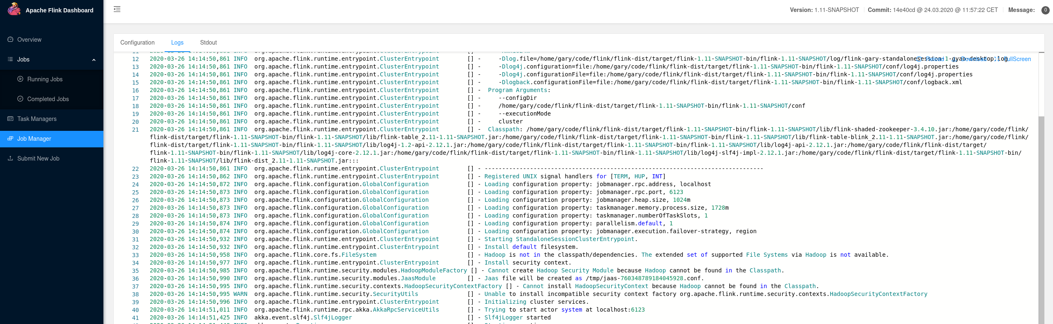Click the Message label in header
1053x324 pixels.
1022,10
